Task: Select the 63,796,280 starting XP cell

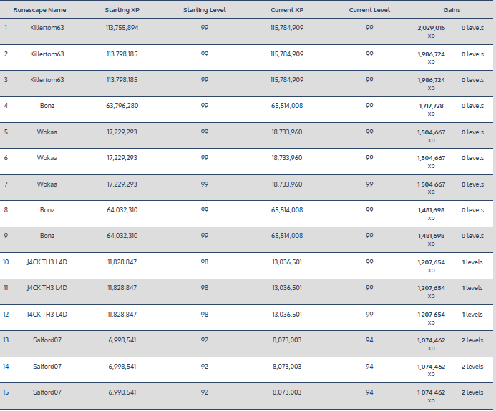Action: click(122, 106)
